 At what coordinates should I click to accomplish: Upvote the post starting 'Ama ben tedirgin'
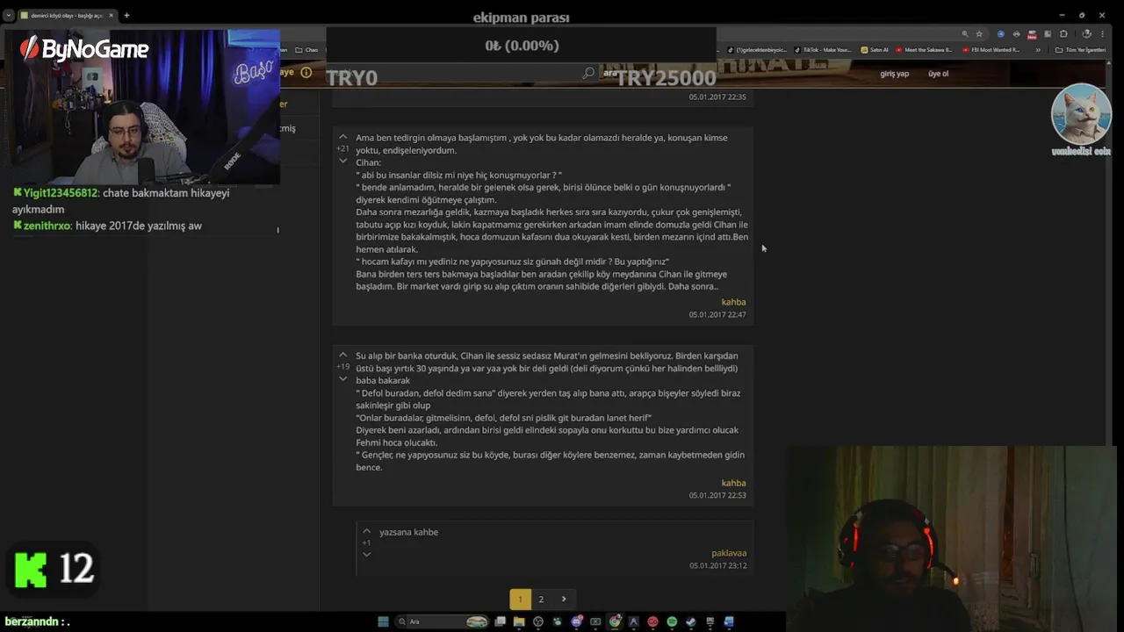342,137
